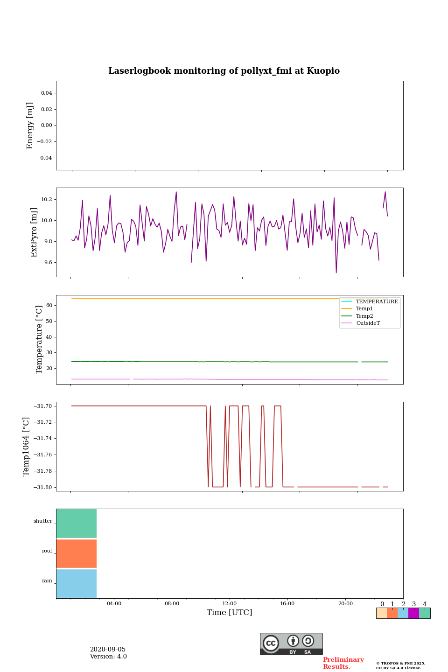Select the TEMPERATURE legend entry
The image size is (448, 672).
pyautogui.click(x=377, y=301)
